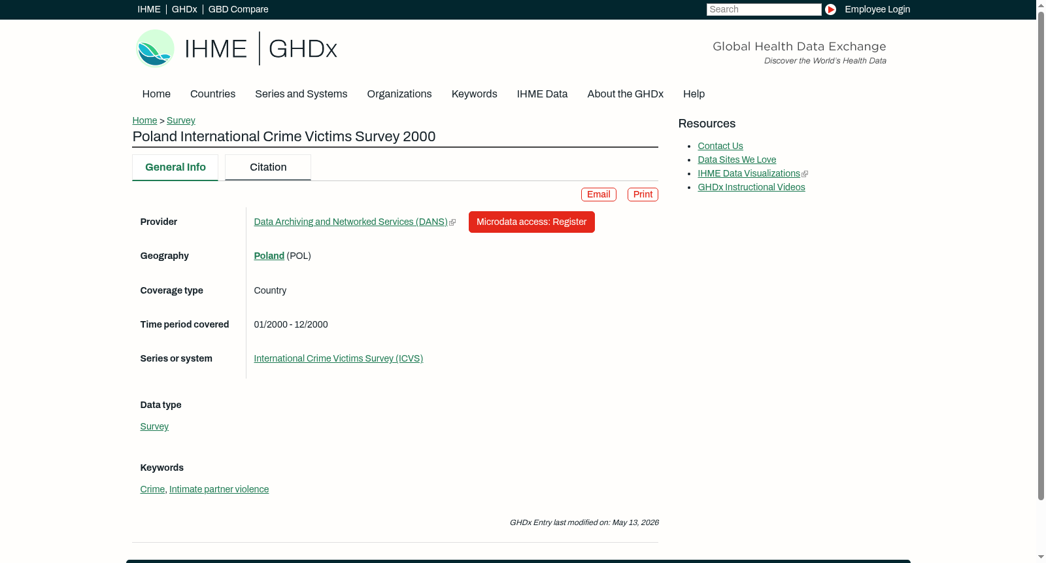Open Data Sites We Love link
Image resolution: width=1046 pixels, height=563 pixels.
point(737,160)
